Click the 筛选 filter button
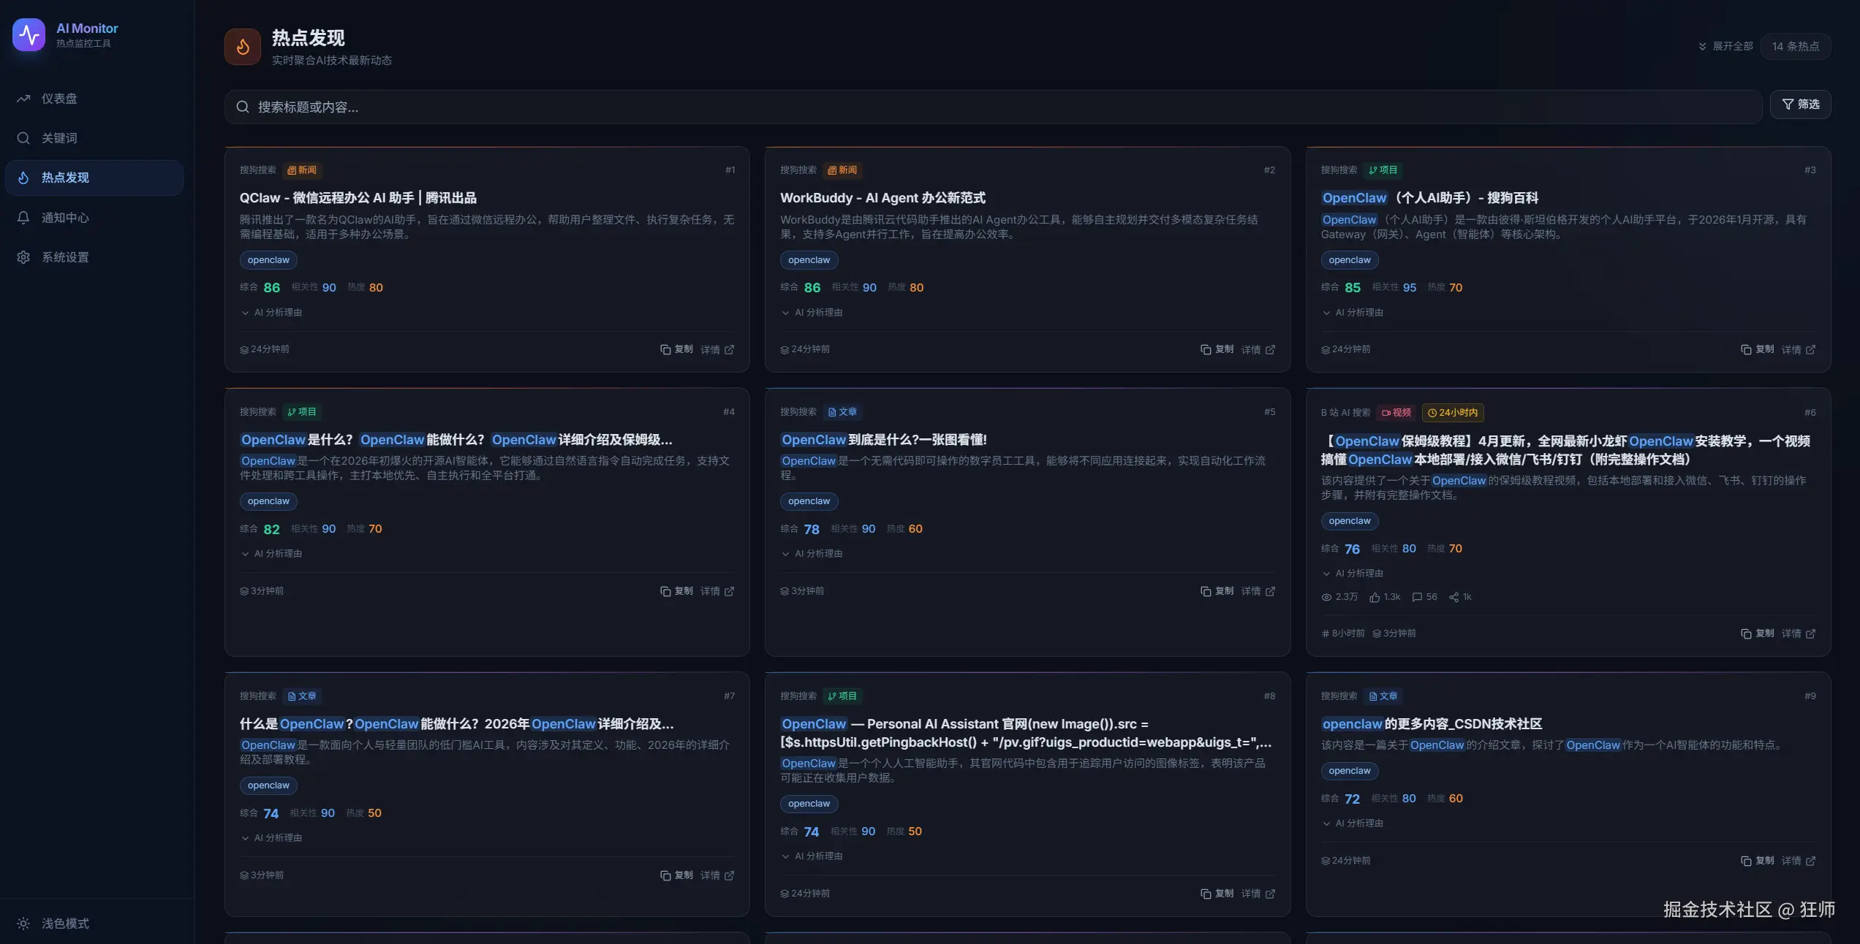1860x944 pixels. click(1800, 104)
